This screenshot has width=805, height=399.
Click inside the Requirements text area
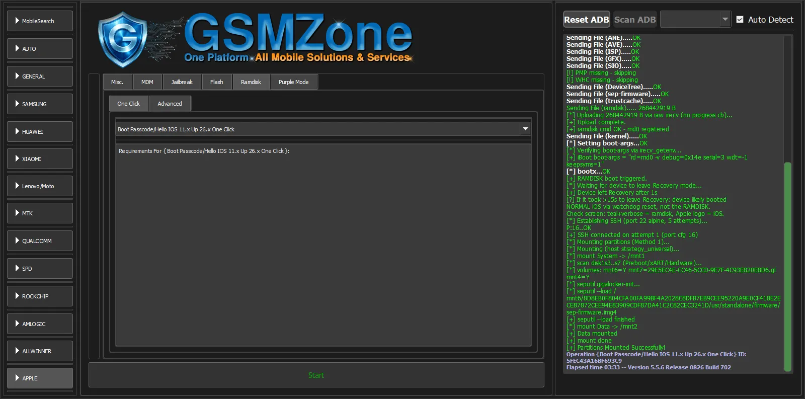323,245
